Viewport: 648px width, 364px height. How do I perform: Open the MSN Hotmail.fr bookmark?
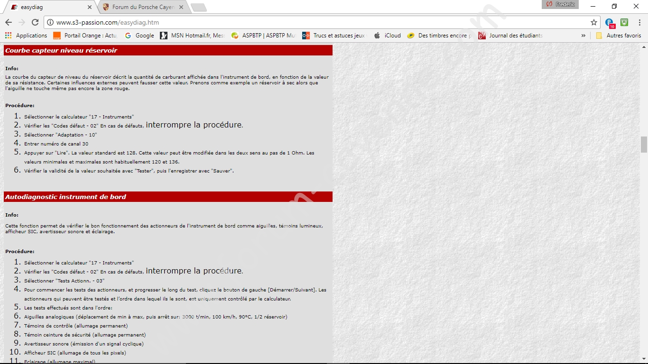(x=193, y=36)
